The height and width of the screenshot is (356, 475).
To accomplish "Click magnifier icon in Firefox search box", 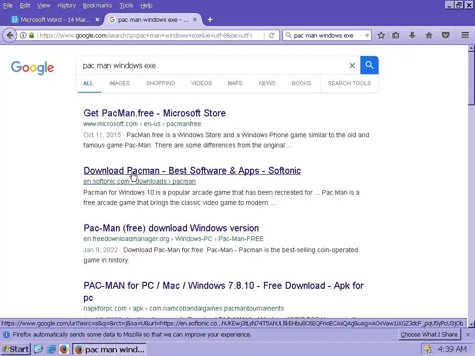I will [x=289, y=35].
